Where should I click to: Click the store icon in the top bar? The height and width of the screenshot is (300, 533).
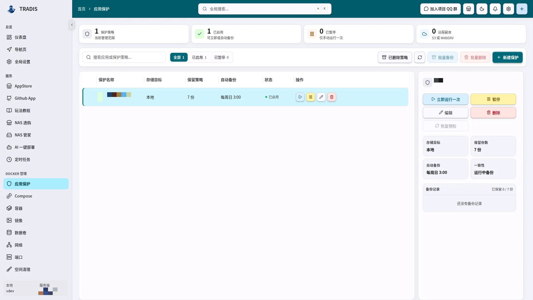[469, 9]
